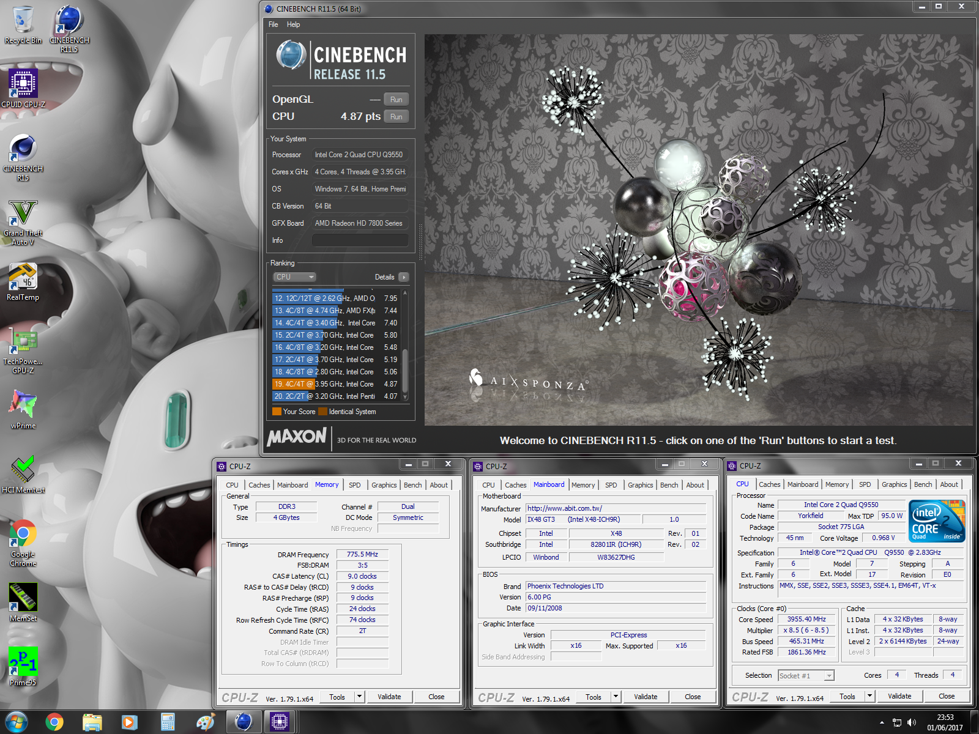The image size is (979, 734).
Task: Expand ranking Details arrow
Action: click(403, 277)
